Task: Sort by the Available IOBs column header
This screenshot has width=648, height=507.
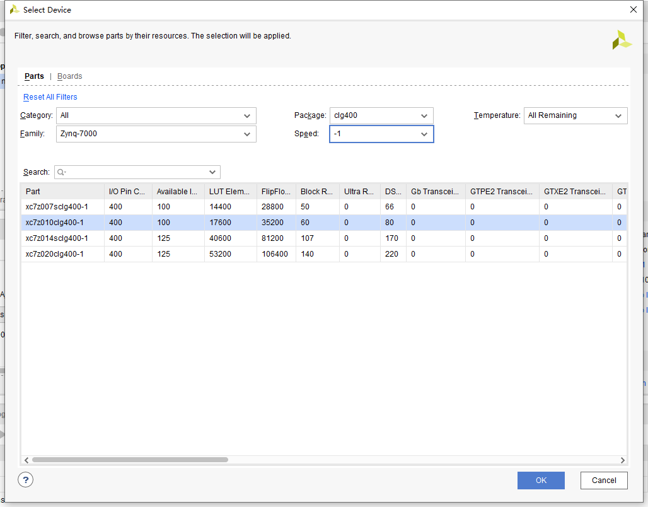Action: [x=178, y=192]
